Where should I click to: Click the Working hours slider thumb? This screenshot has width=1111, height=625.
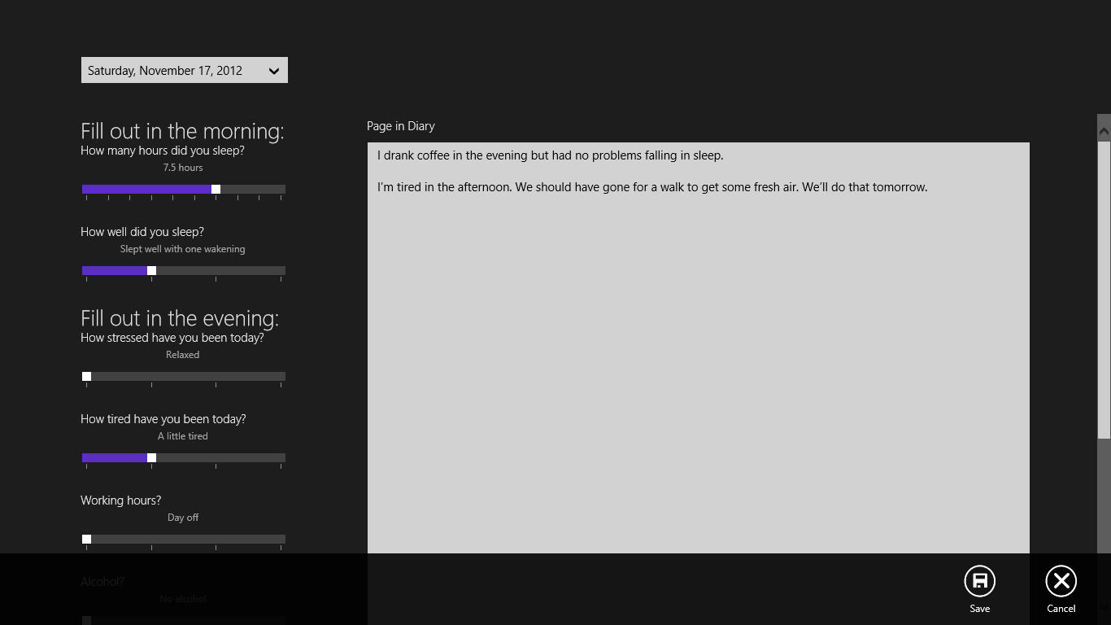coord(86,539)
